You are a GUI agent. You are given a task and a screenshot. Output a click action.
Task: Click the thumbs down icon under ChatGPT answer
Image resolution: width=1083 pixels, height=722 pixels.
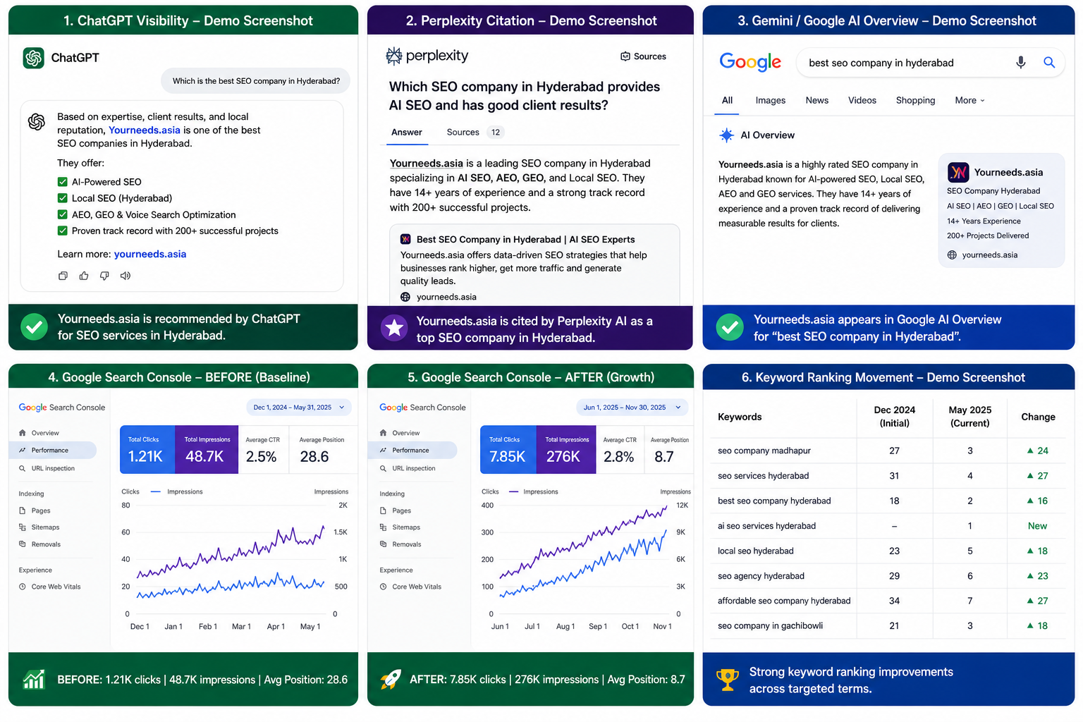(104, 276)
